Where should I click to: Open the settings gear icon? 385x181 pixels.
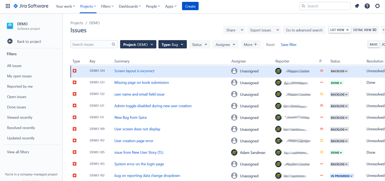pyautogui.click(x=377, y=6)
